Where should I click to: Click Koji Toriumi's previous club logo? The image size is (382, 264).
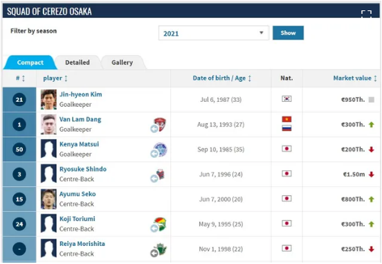pyautogui.click(x=160, y=224)
